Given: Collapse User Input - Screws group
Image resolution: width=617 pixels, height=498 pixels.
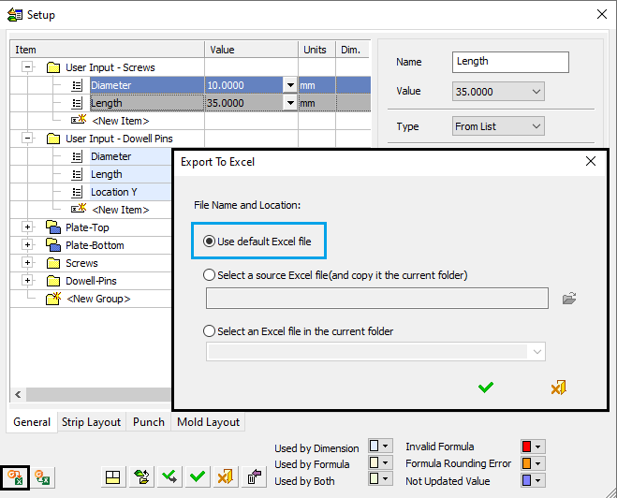Looking at the screenshot, I should pos(27,67).
